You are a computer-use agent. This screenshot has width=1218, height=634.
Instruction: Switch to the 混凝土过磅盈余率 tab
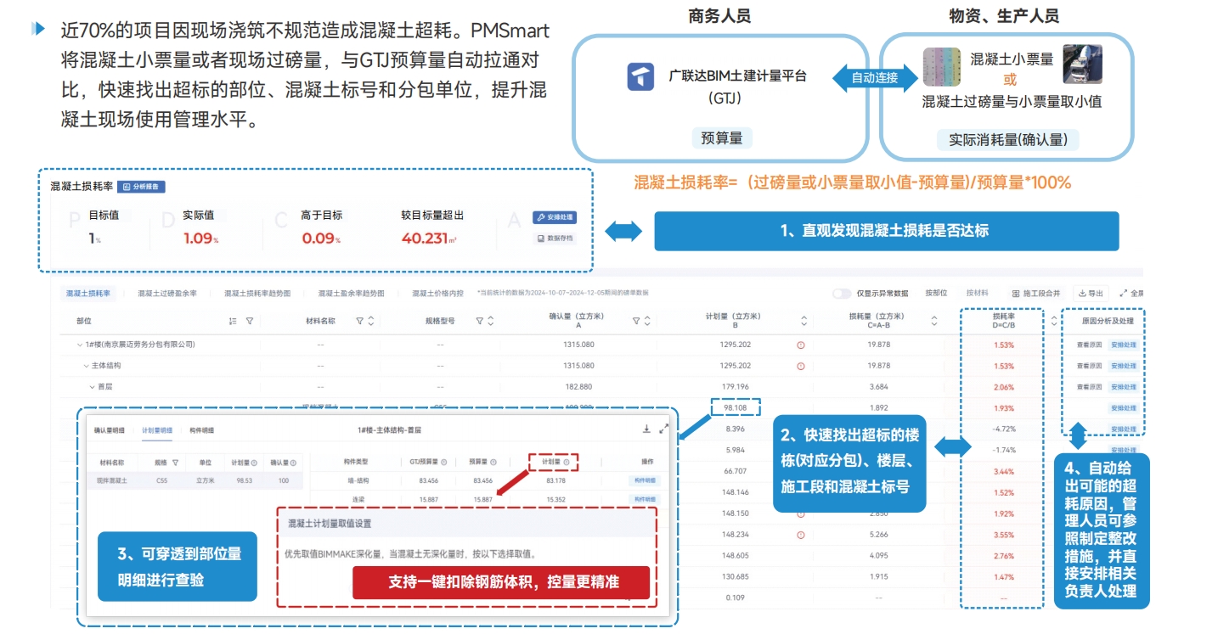(x=167, y=294)
